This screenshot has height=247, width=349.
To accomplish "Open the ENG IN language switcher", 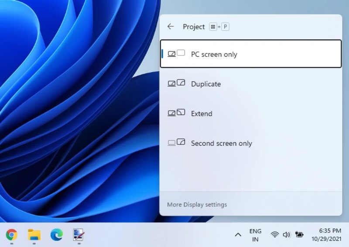I will pos(255,235).
